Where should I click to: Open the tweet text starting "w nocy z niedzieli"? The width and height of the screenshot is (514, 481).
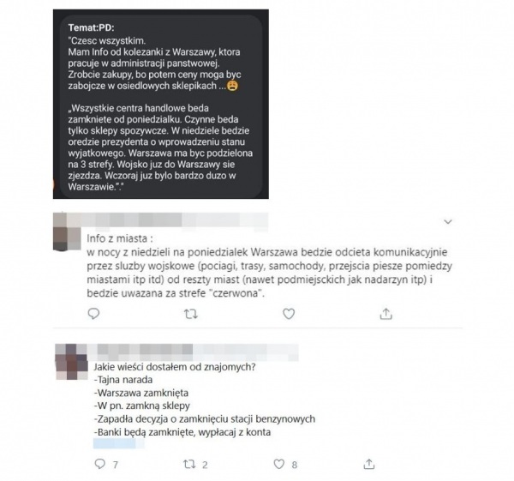pos(270,273)
